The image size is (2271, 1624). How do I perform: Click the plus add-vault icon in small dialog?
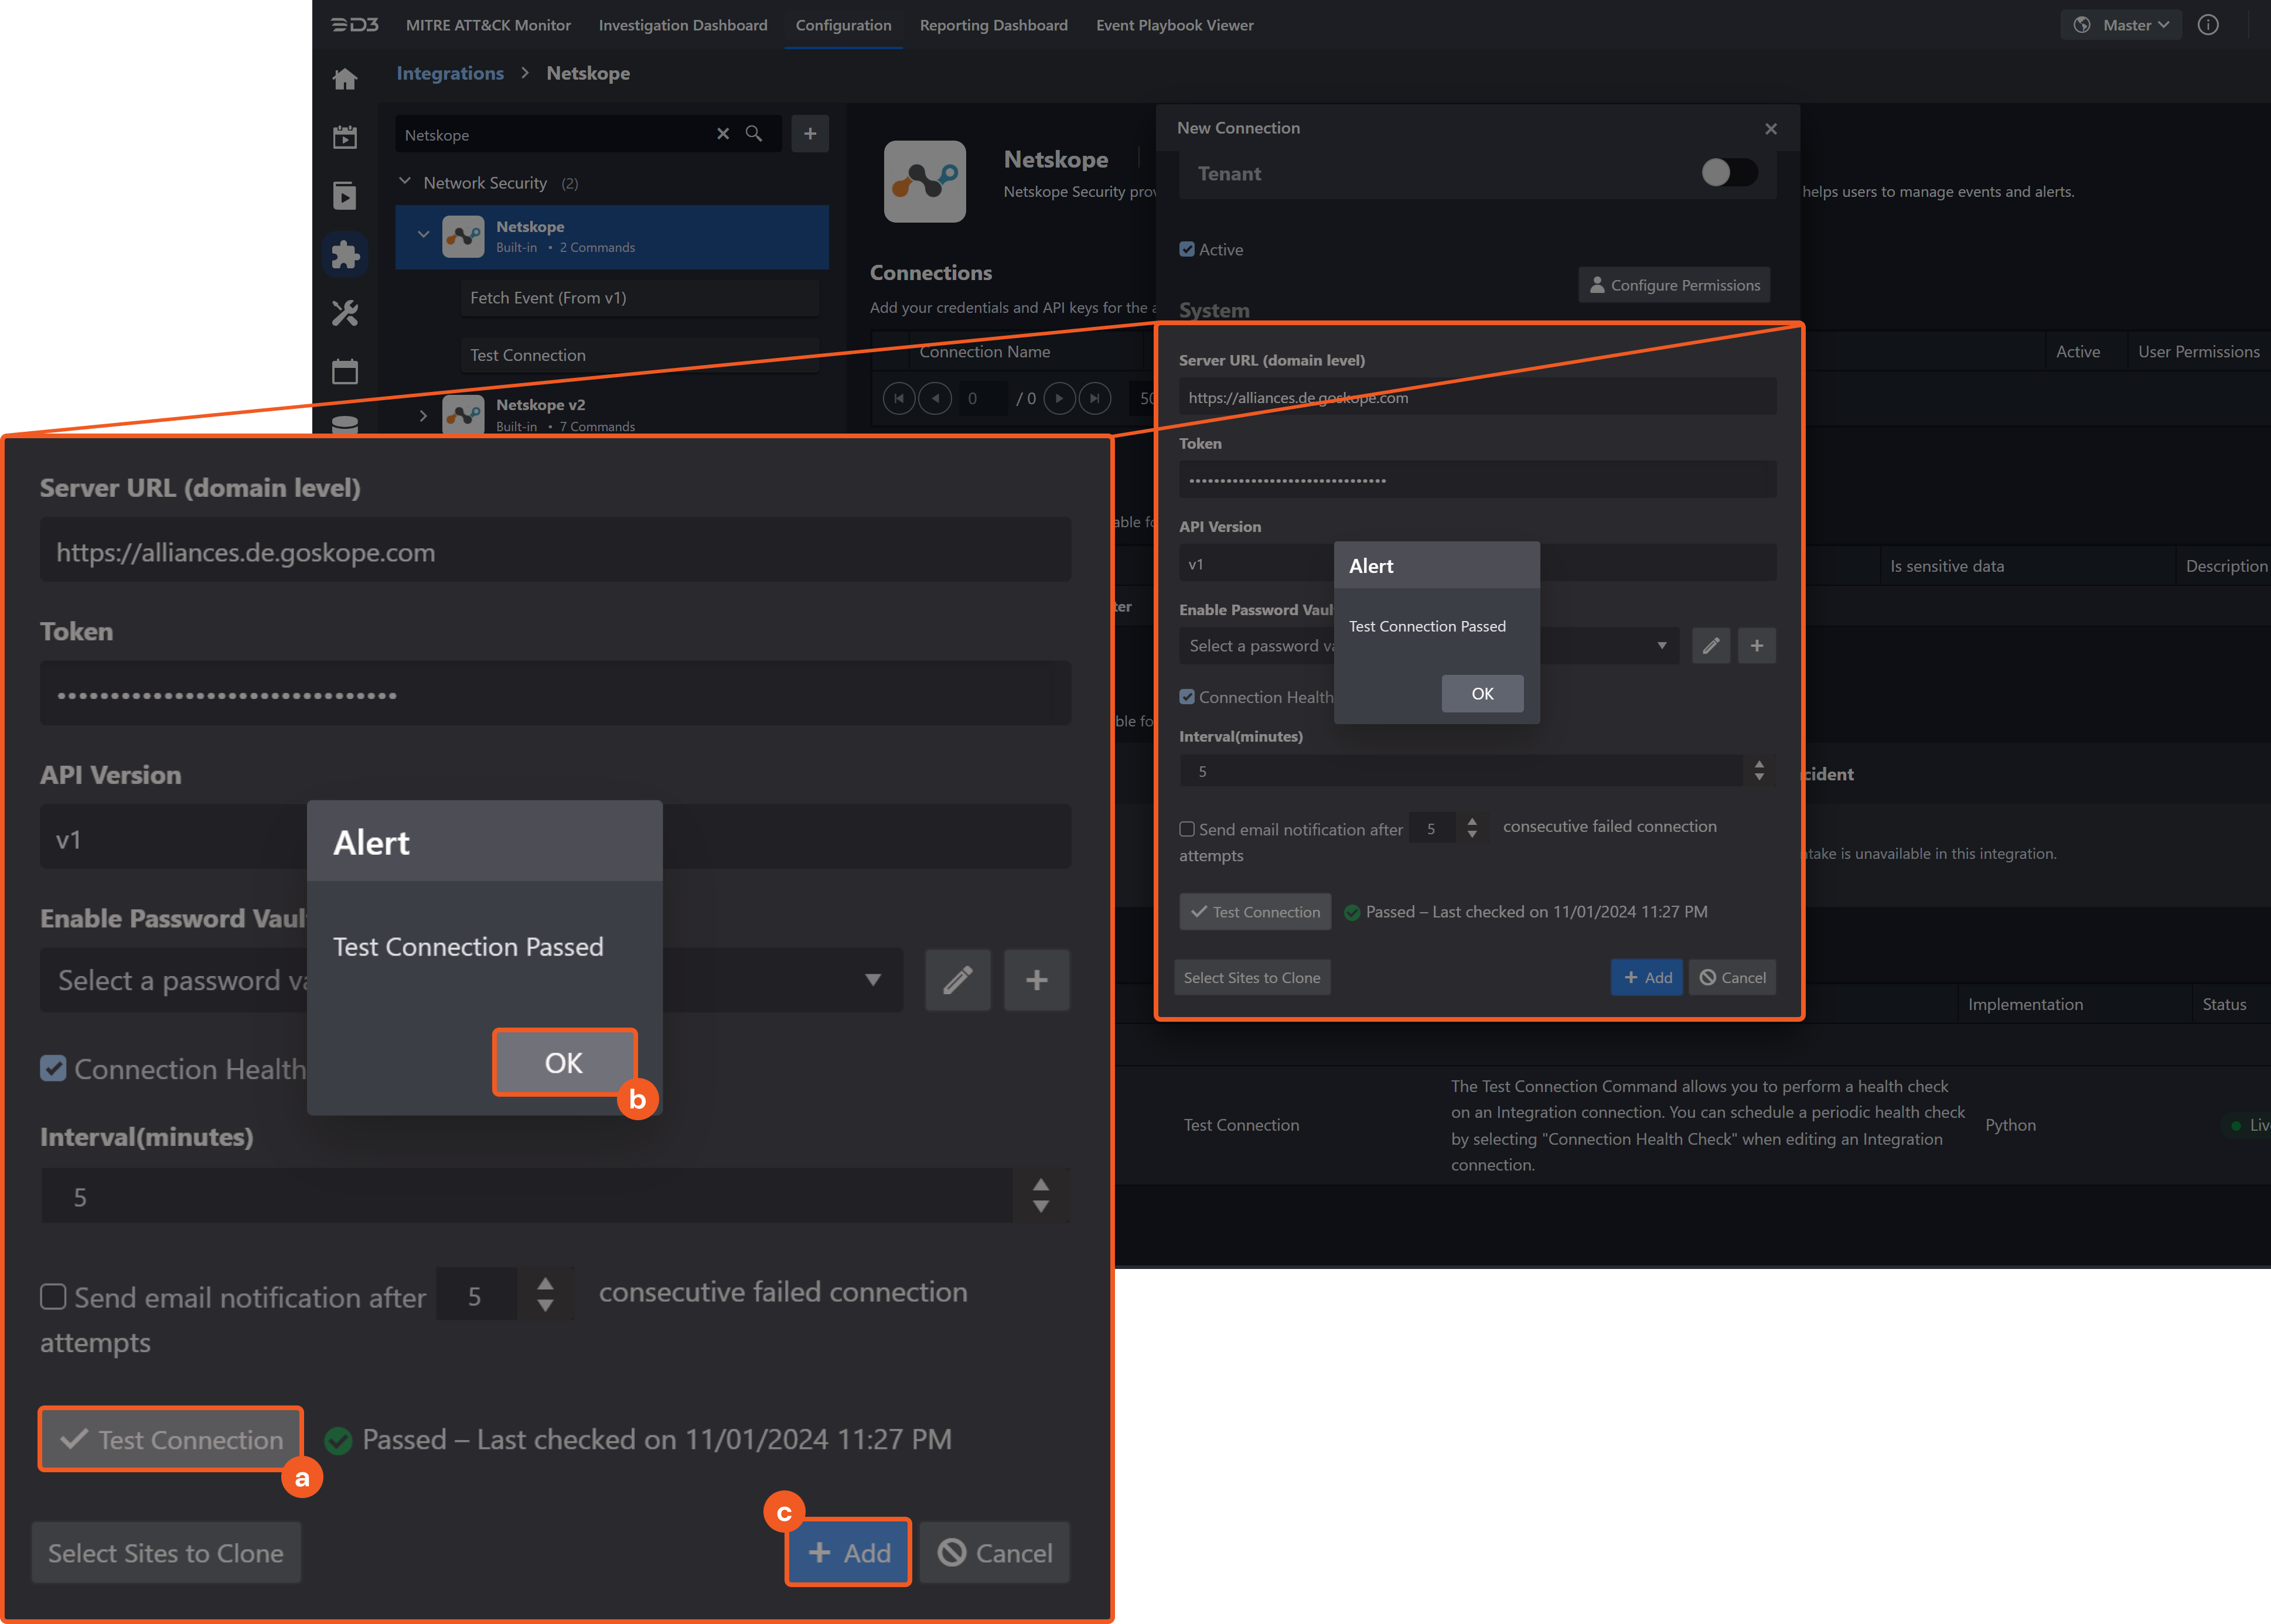point(1757,646)
